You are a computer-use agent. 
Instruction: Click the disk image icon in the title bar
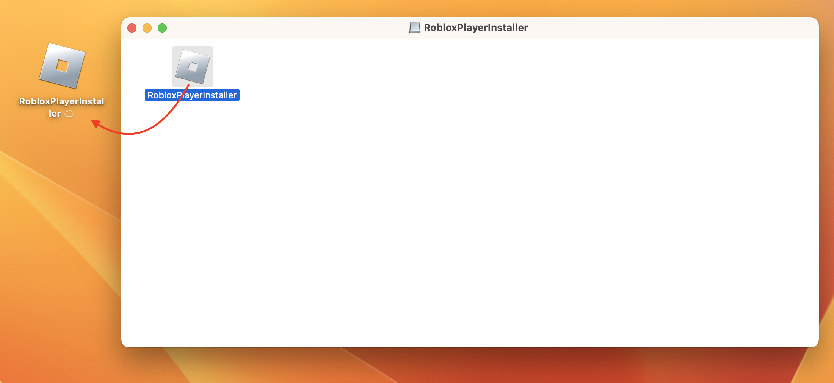tap(415, 27)
